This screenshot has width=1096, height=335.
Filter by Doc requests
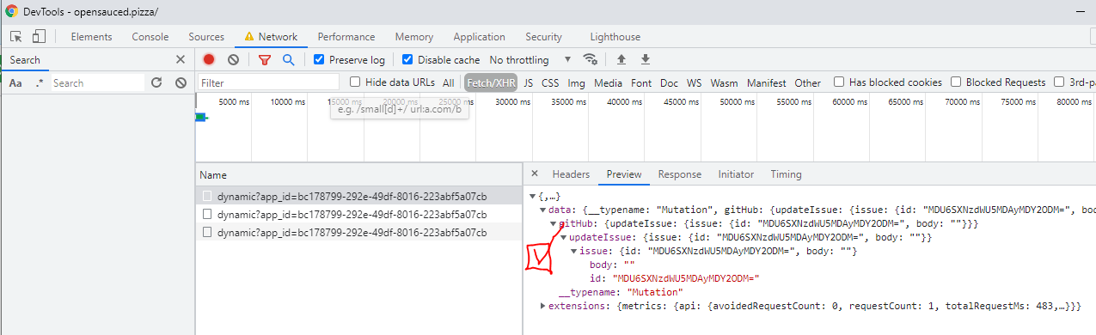pos(669,83)
